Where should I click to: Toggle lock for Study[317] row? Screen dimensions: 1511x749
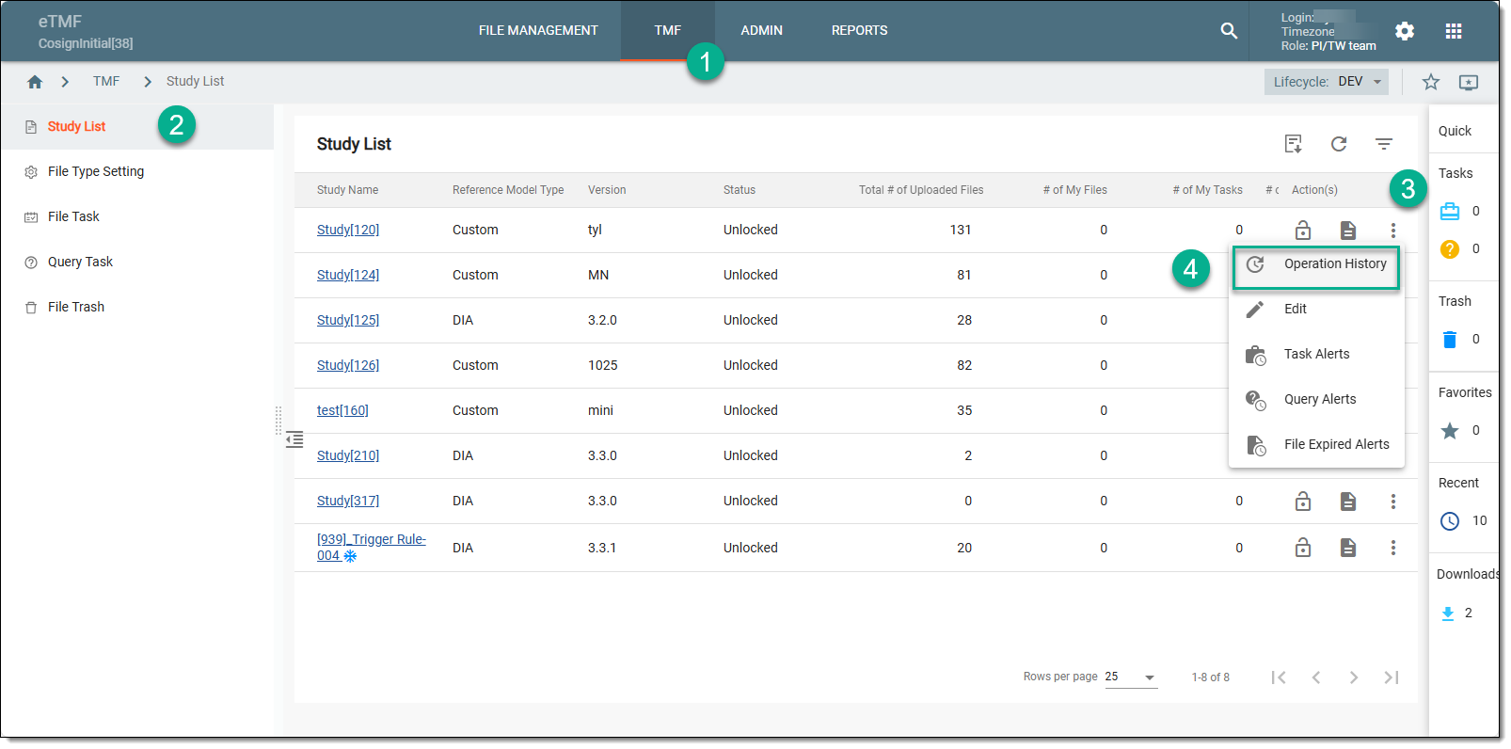tap(1303, 502)
